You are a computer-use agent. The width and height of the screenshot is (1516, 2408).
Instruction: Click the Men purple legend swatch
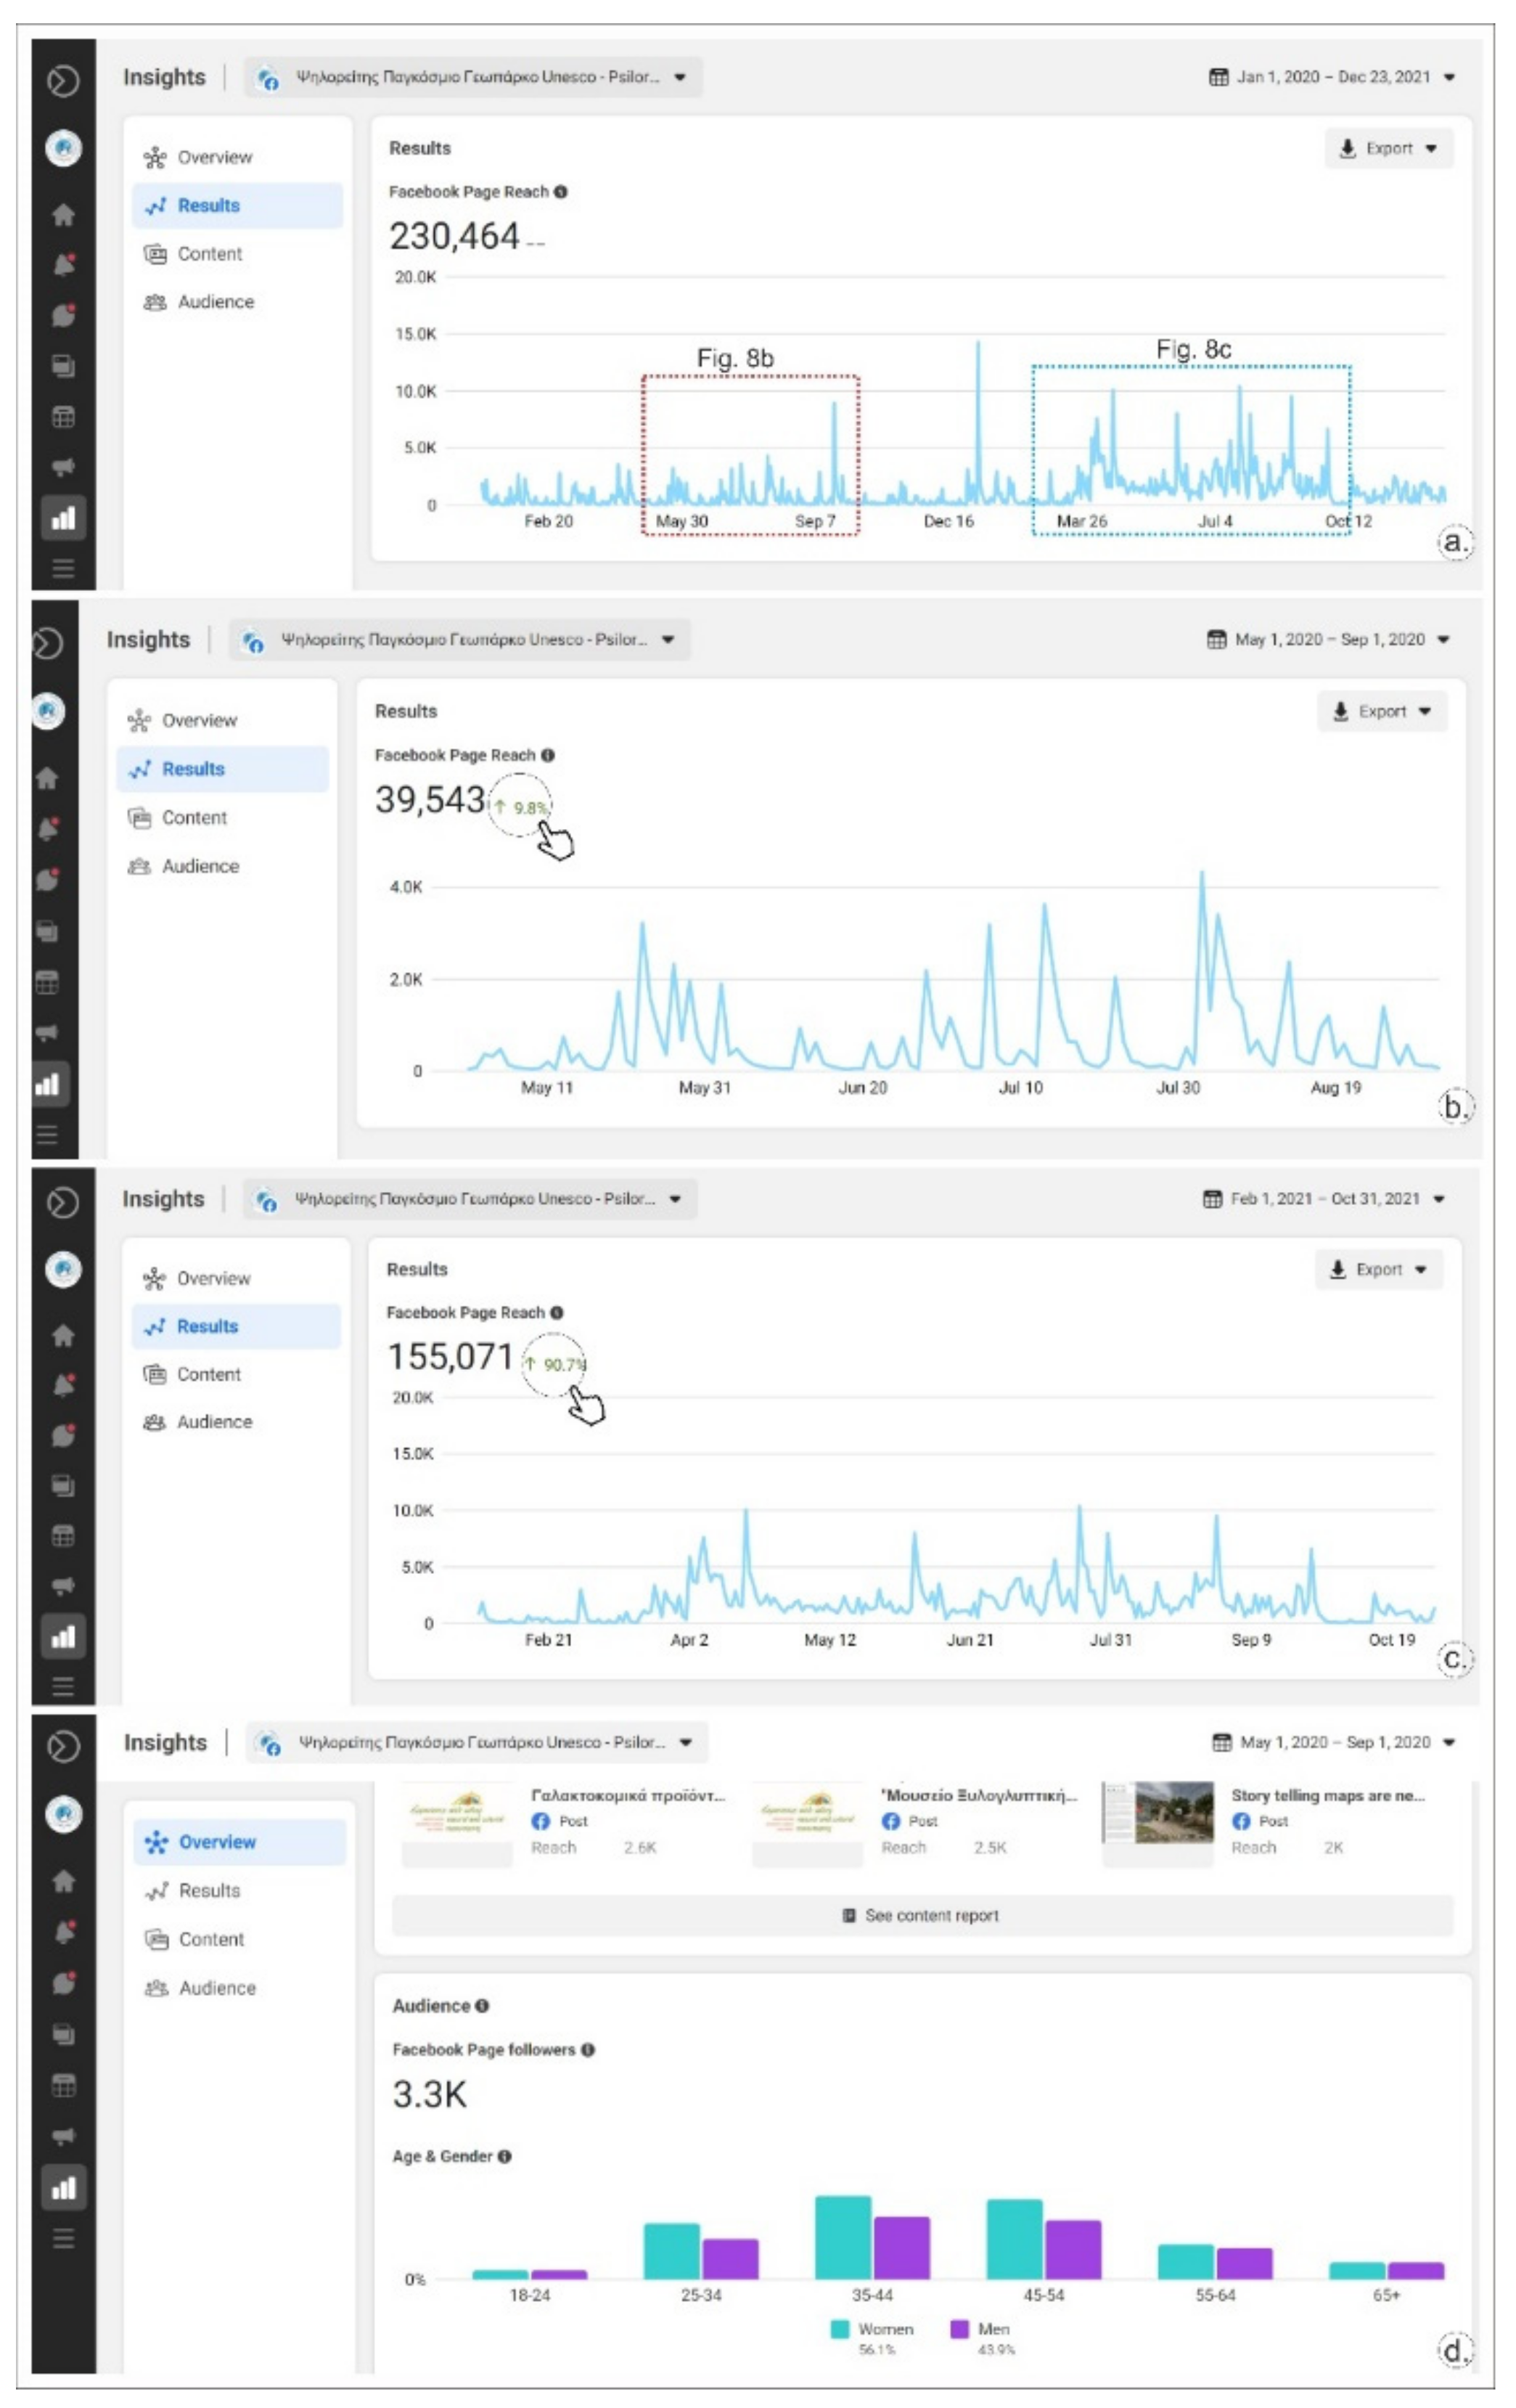(959, 2329)
